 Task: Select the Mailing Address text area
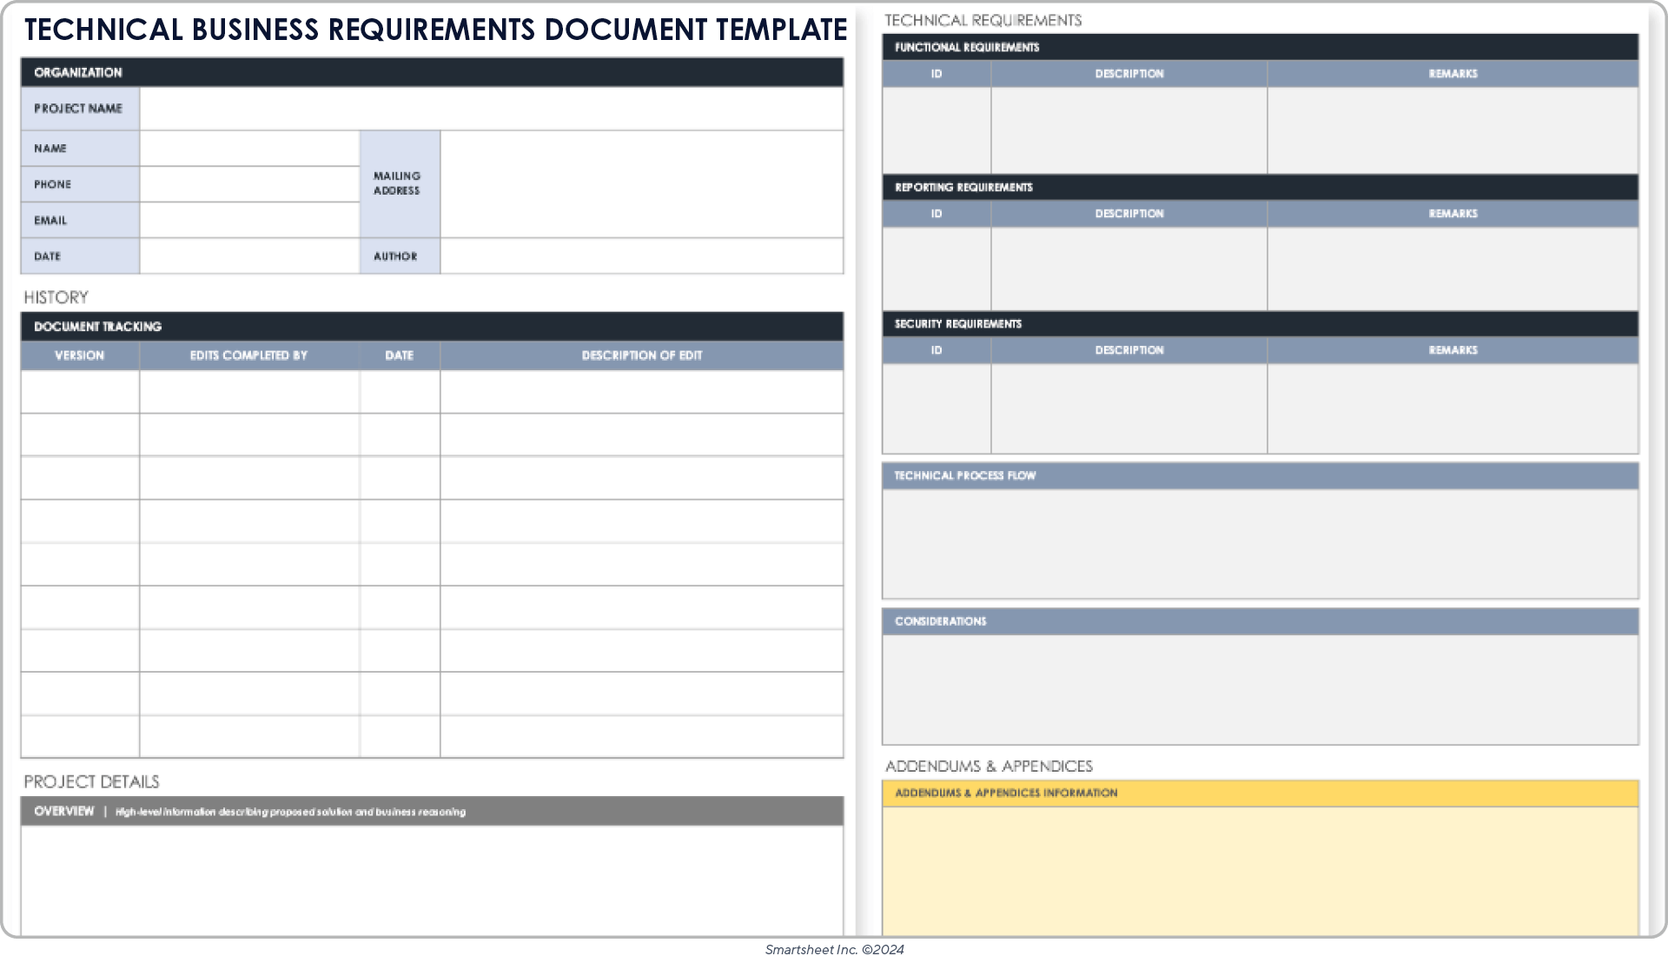[x=641, y=184]
